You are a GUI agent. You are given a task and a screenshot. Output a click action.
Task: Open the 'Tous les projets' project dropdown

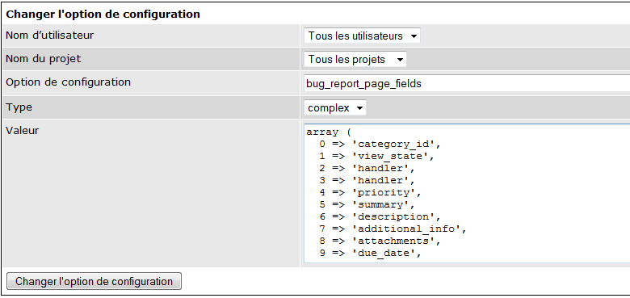[355, 60]
